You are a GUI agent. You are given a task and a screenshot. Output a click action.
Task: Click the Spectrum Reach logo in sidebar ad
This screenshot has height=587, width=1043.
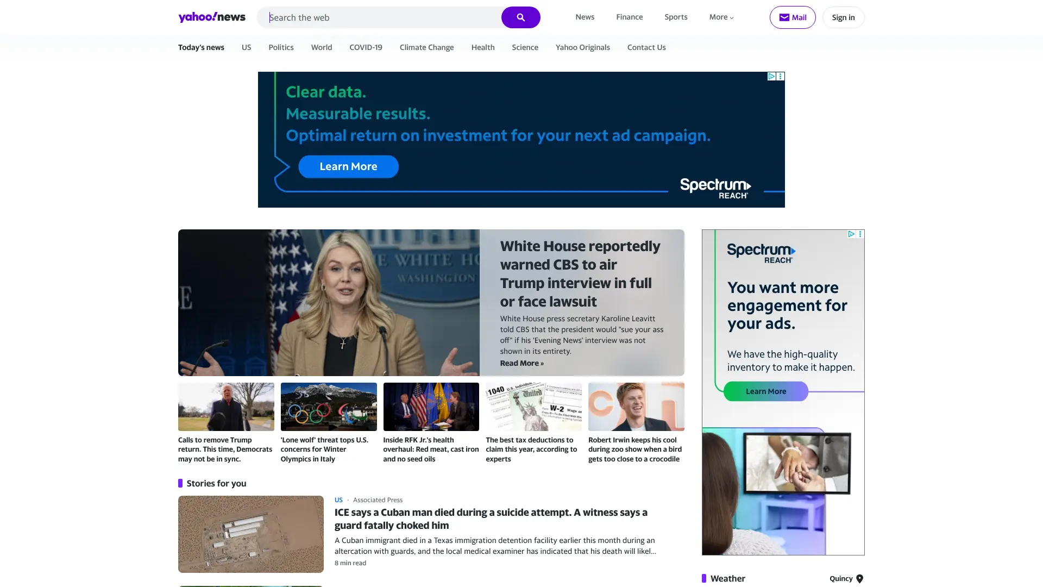(761, 253)
